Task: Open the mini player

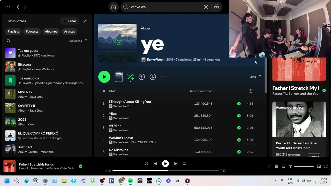Action: click(319, 166)
